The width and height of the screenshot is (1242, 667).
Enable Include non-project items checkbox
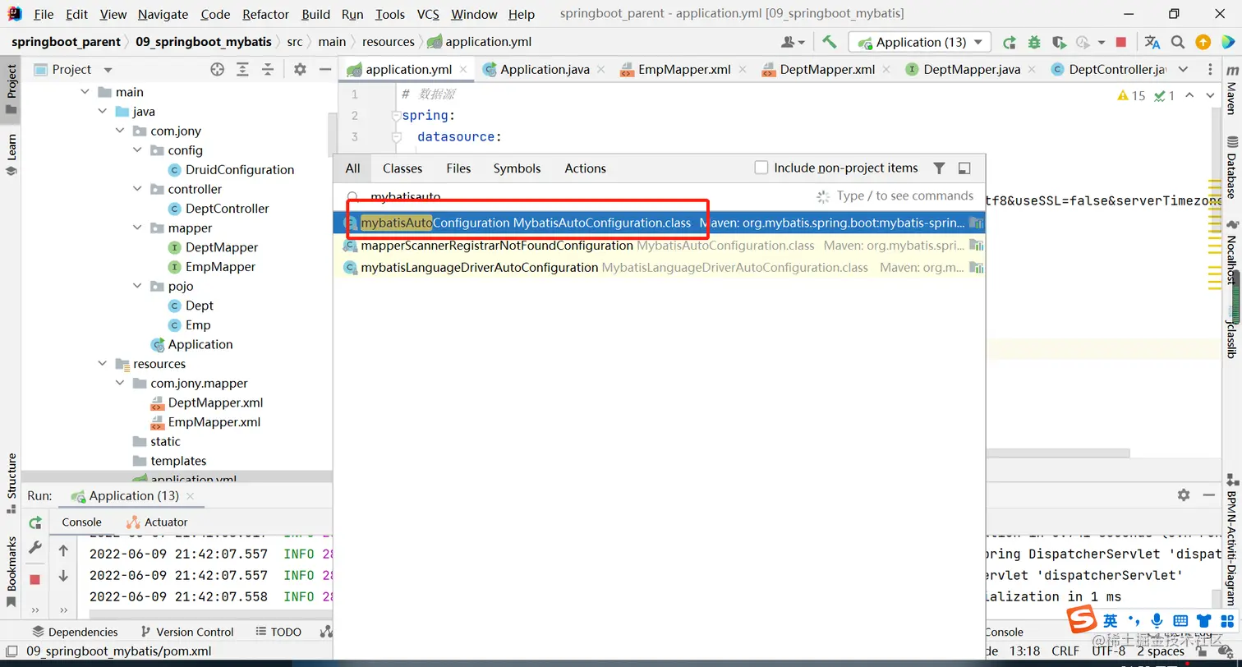point(761,168)
